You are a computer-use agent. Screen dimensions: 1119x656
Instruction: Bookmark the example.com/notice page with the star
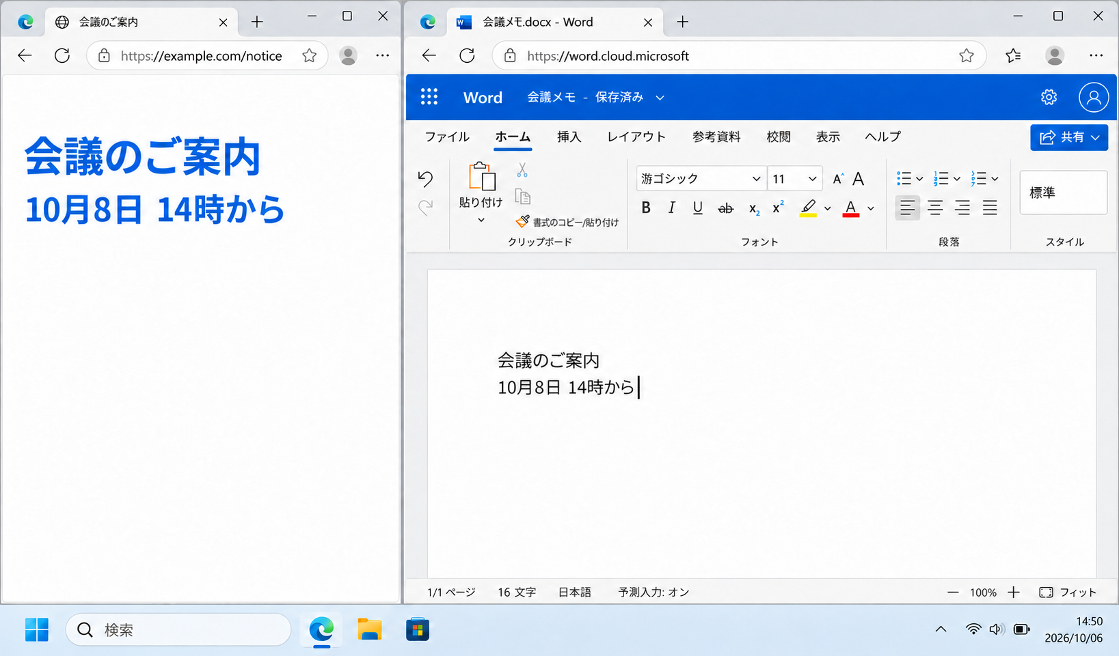[x=310, y=56]
